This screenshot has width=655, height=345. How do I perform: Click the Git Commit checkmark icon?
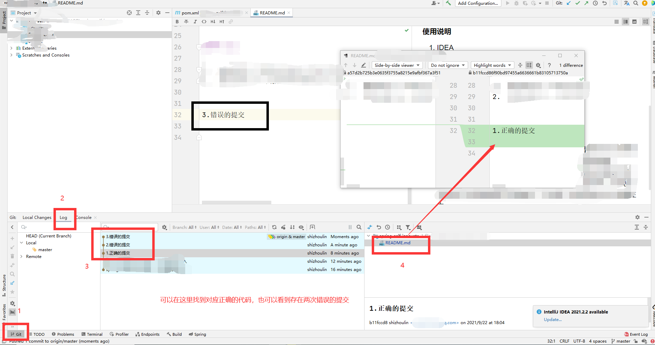(x=577, y=3)
